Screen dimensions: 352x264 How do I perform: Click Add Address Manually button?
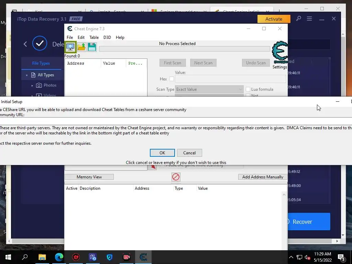click(x=263, y=177)
